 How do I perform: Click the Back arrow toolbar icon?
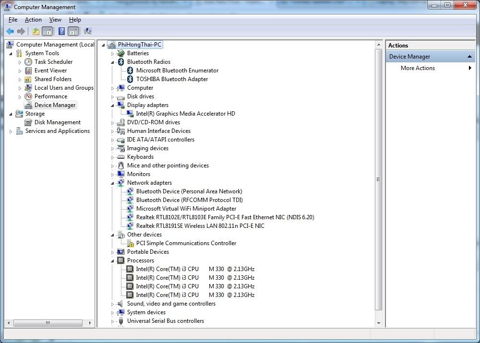10,32
